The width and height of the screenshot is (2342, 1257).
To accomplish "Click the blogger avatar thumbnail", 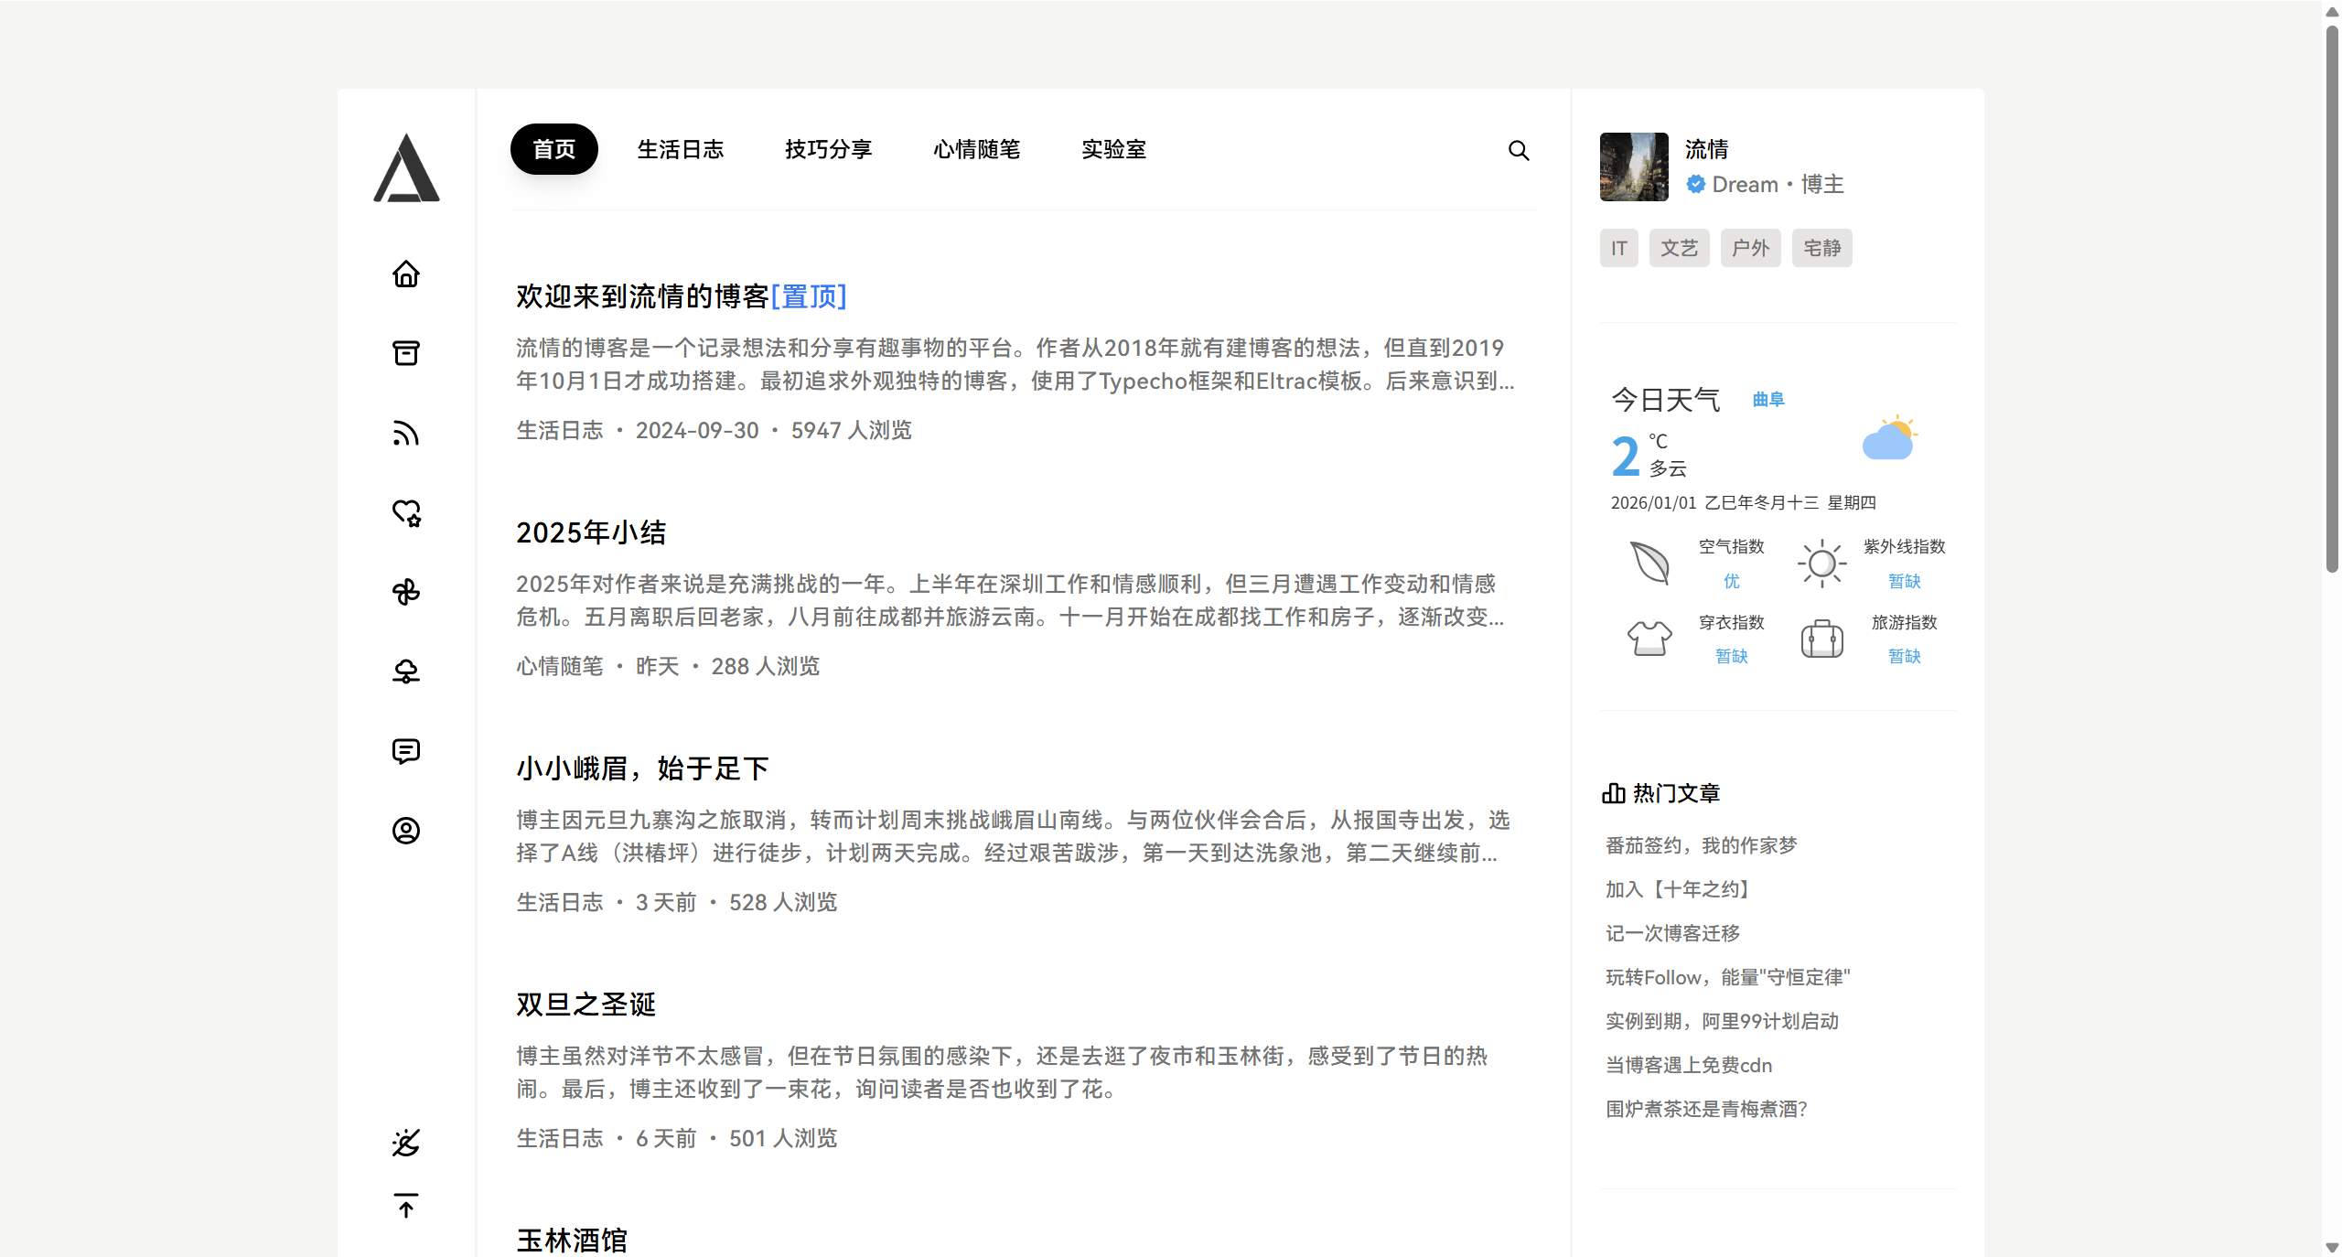I will tap(1633, 167).
